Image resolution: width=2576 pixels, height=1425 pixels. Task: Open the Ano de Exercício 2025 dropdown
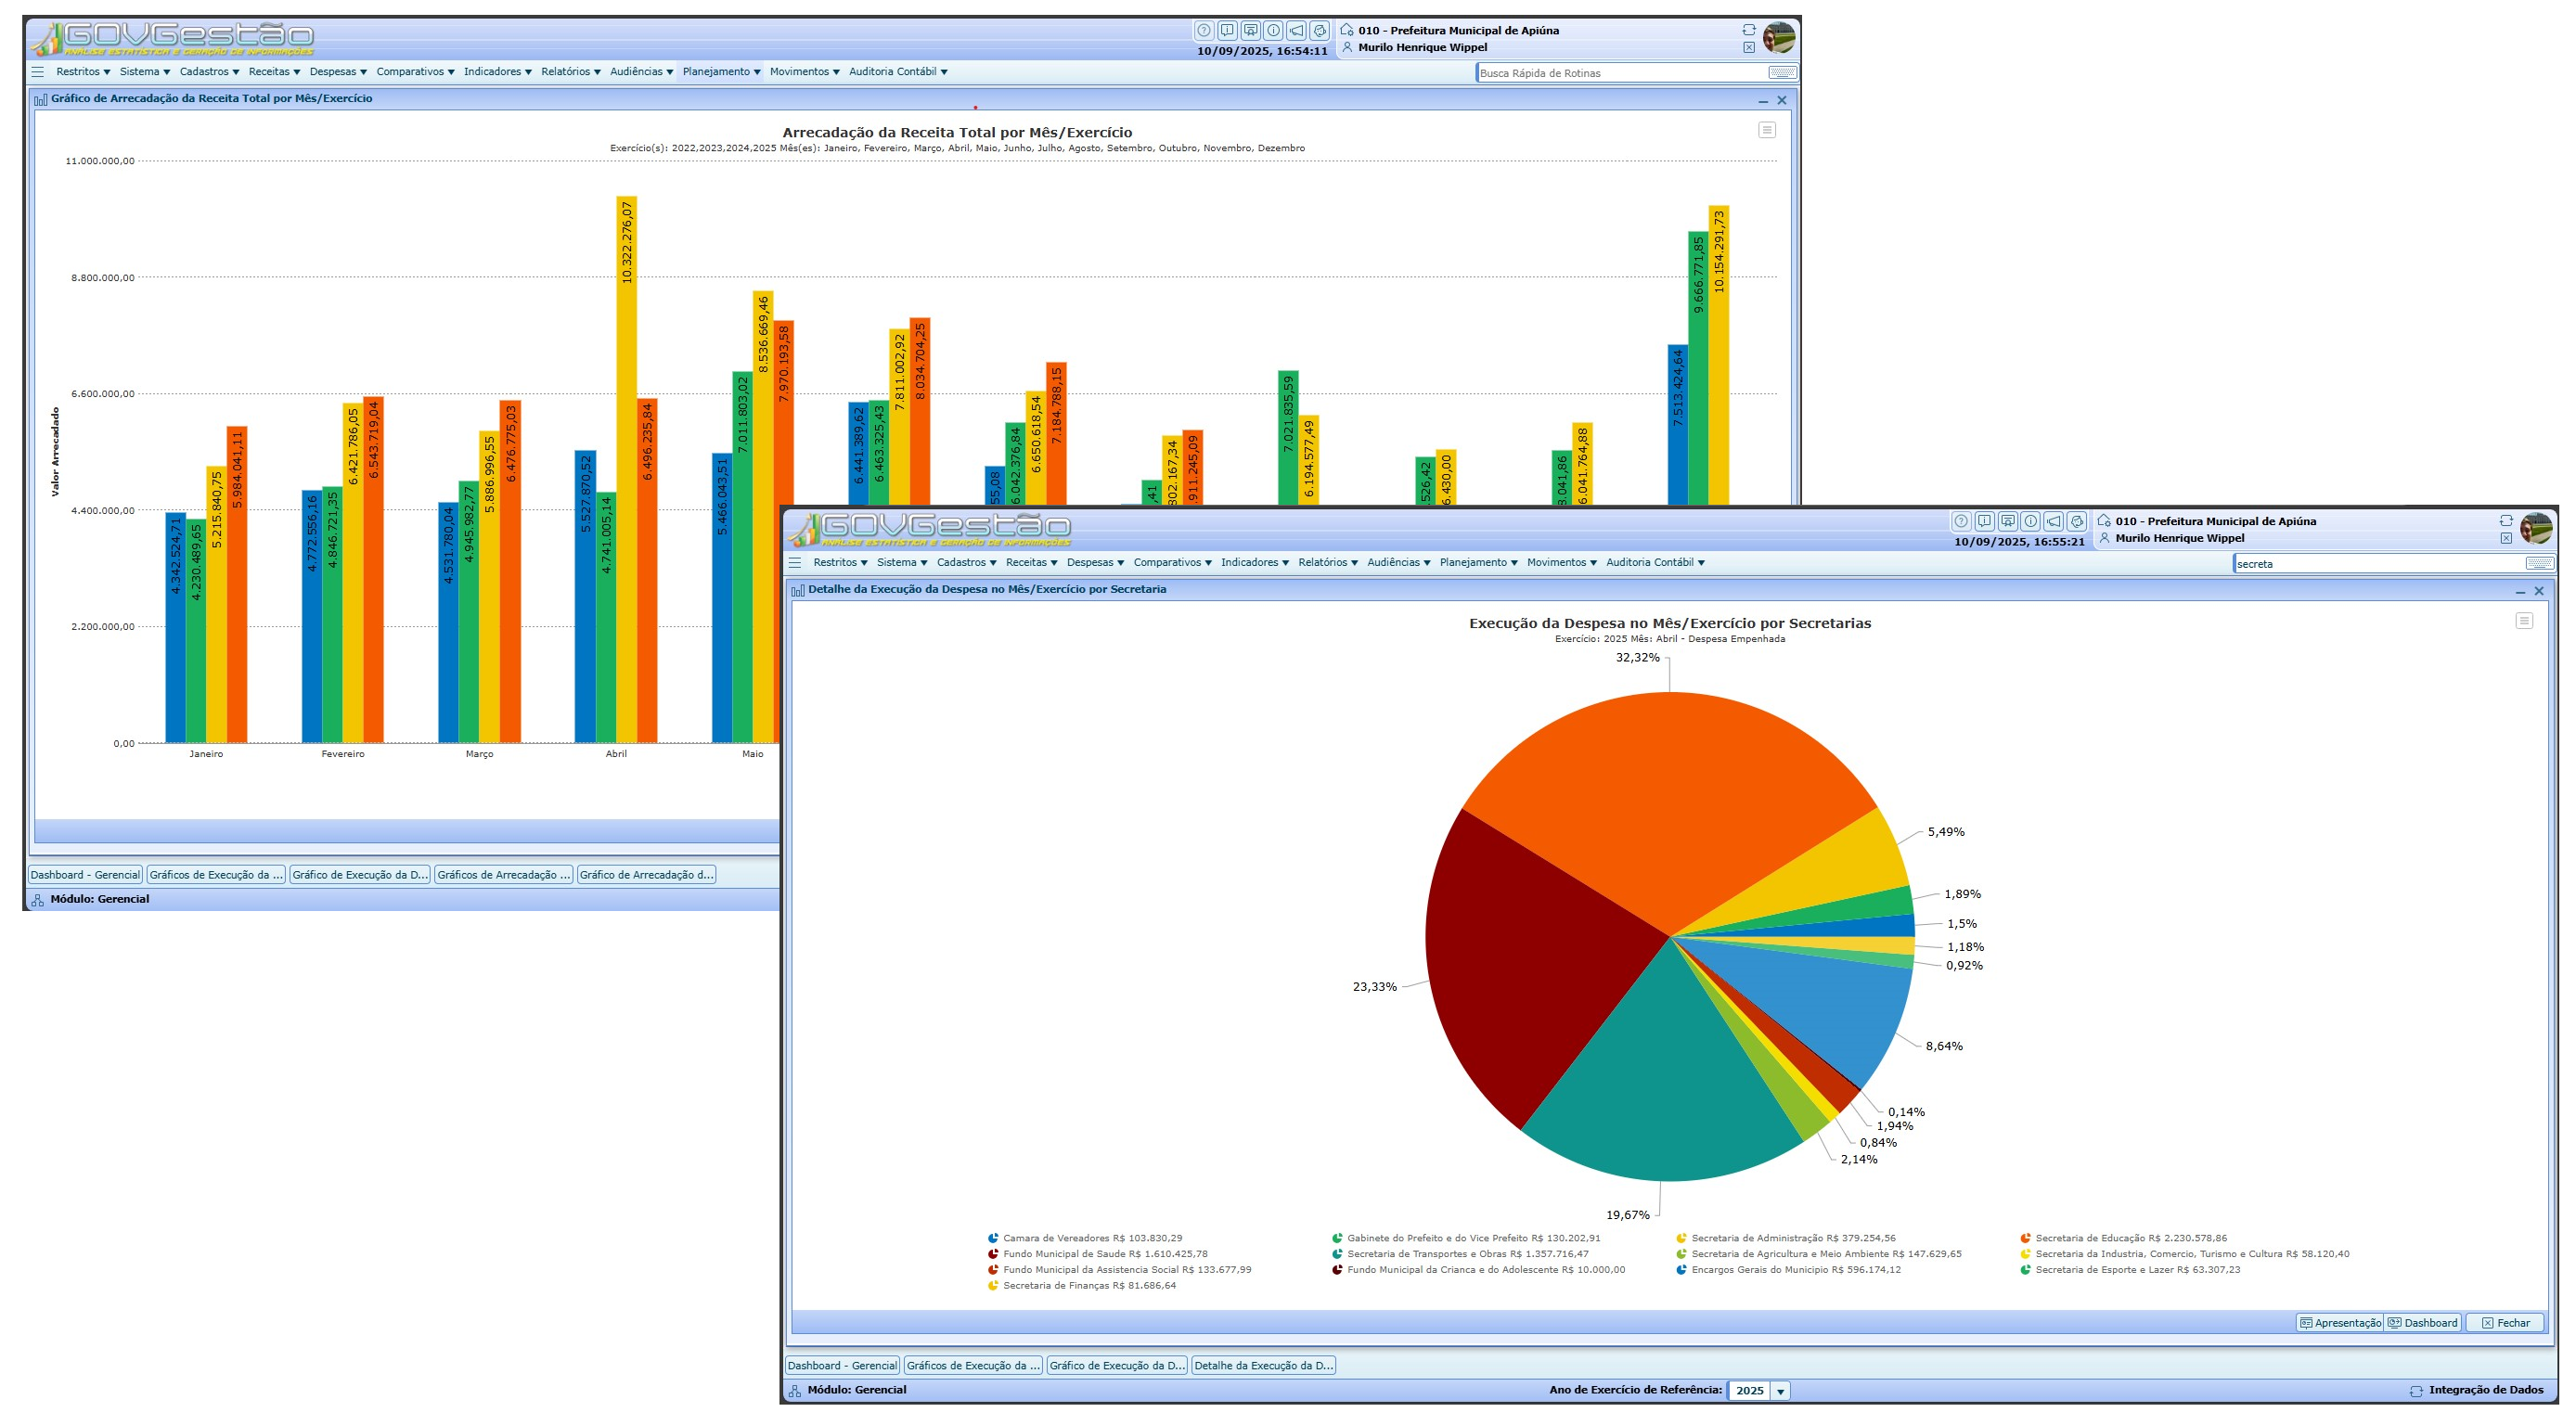tap(1780, 1391)
